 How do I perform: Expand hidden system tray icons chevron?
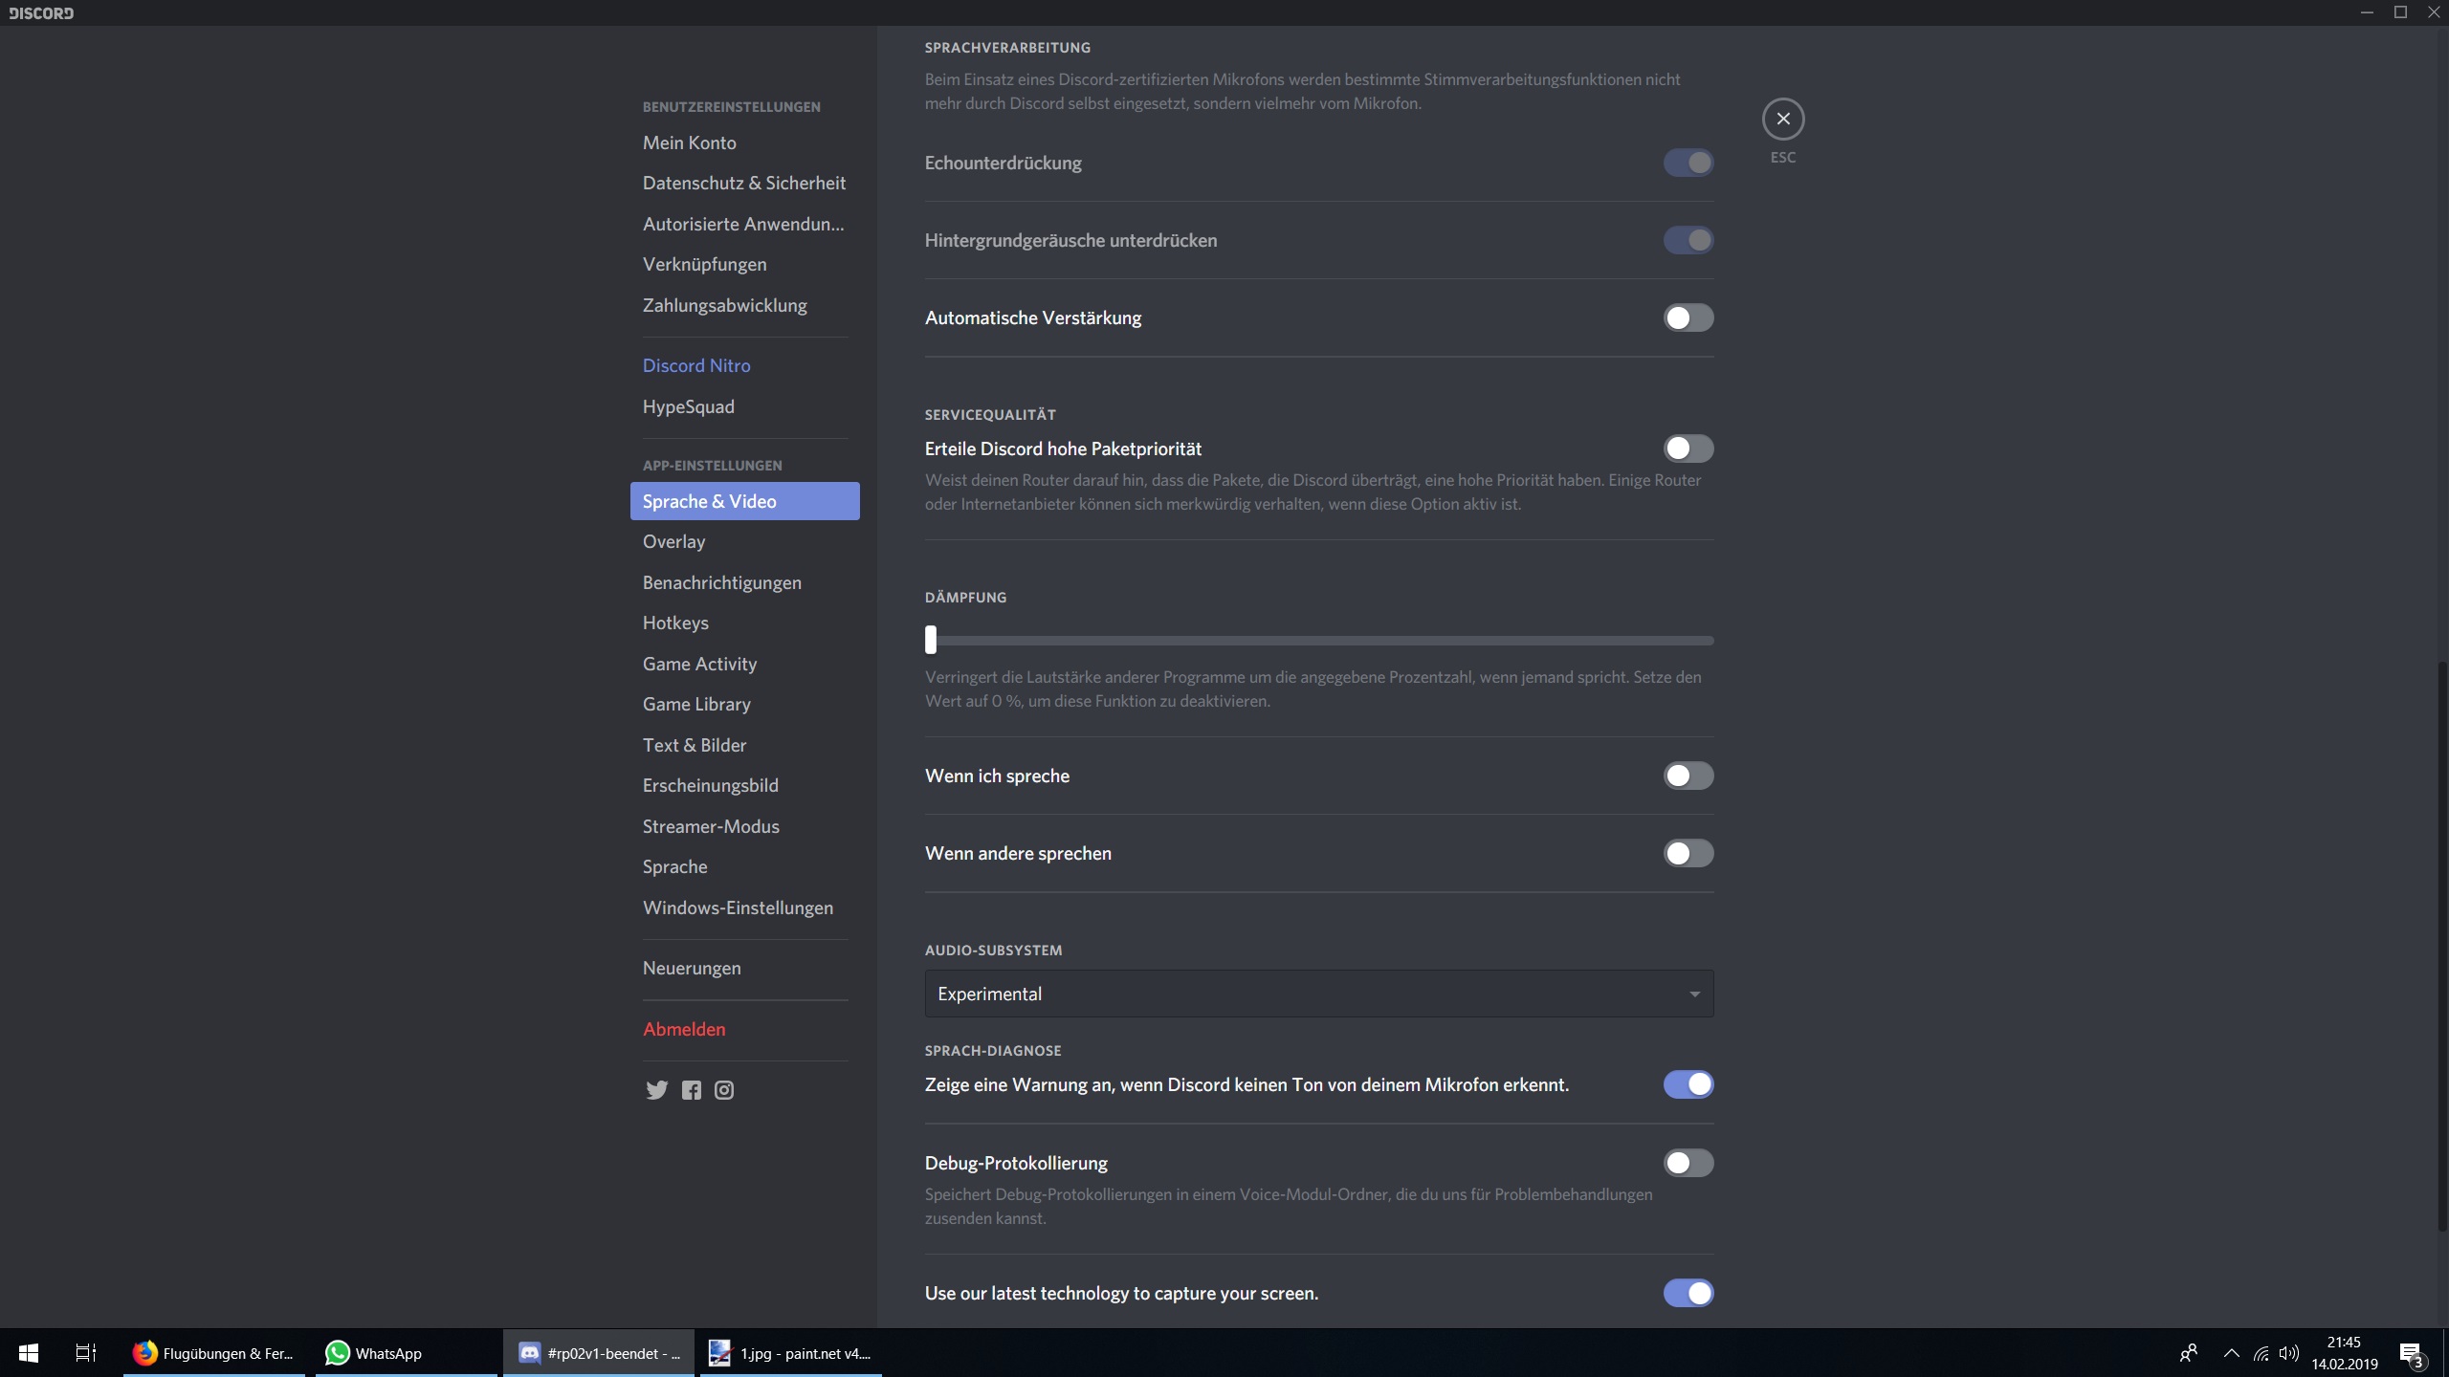[x=2231, y=1353]
